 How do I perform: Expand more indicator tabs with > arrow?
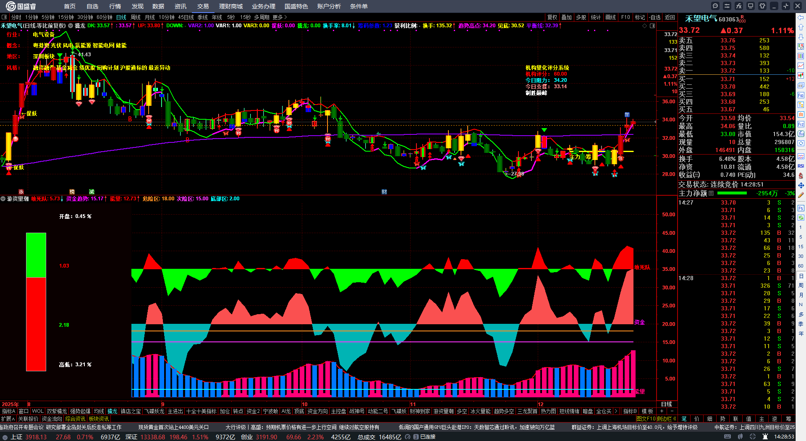(x=616, y=411)
